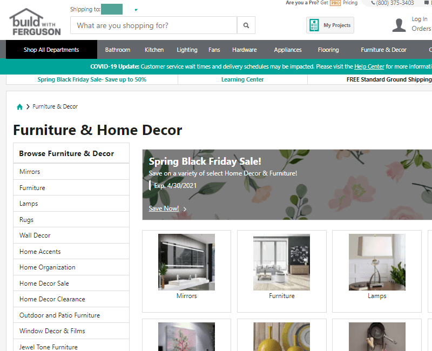The height and width of the screenshot is (351, 432).
Task: Open the Appliances menu
Action: point(287,49)
